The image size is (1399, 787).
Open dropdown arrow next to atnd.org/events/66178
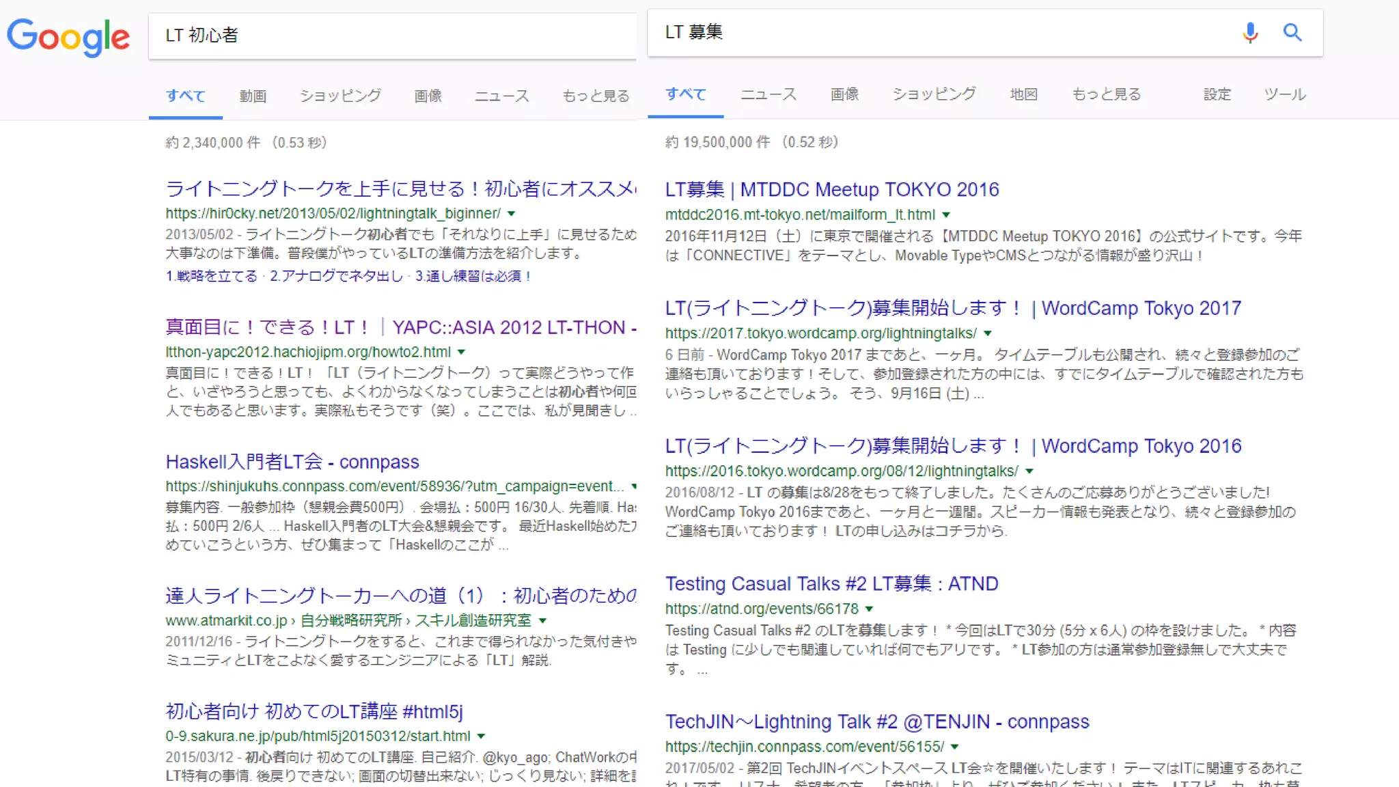pyautogui.click(x=869, y=609)
